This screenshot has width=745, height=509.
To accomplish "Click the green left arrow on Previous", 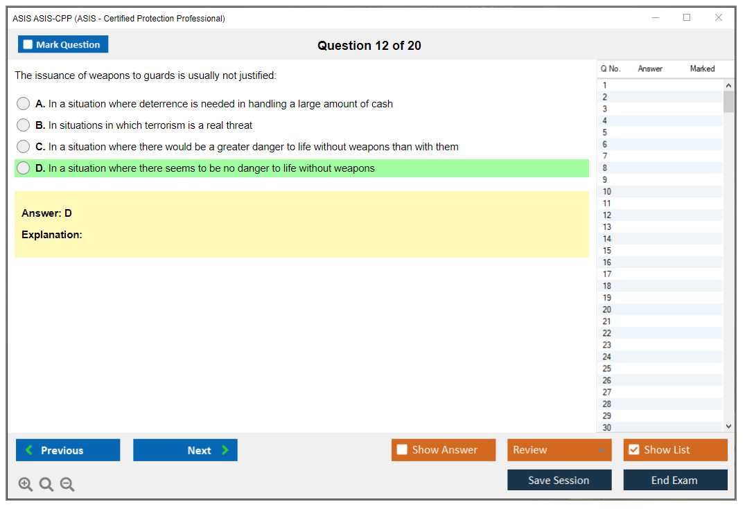I will [x=29, y=450].
